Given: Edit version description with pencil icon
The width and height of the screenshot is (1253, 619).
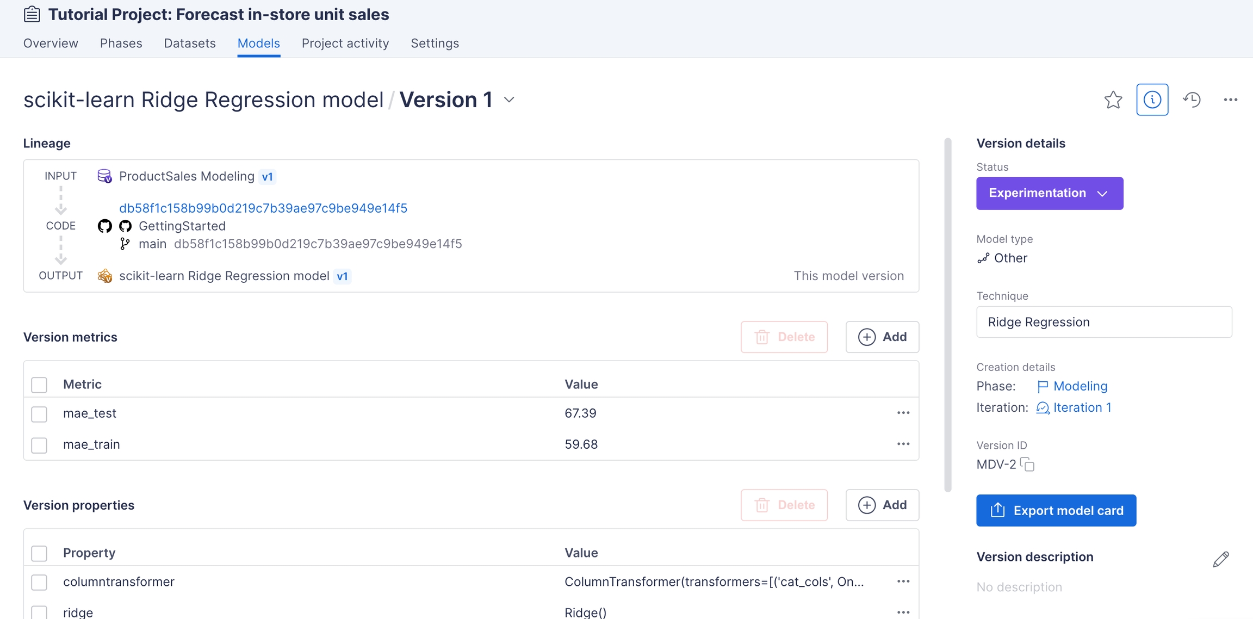Looking at the screenshot, I should [1220, 559].
